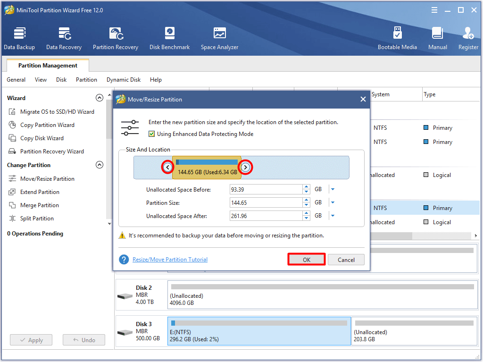Select Disk 2 Unallocated 4096.0 GB block
Screen dimensions: 483x362
pos(323,295)
